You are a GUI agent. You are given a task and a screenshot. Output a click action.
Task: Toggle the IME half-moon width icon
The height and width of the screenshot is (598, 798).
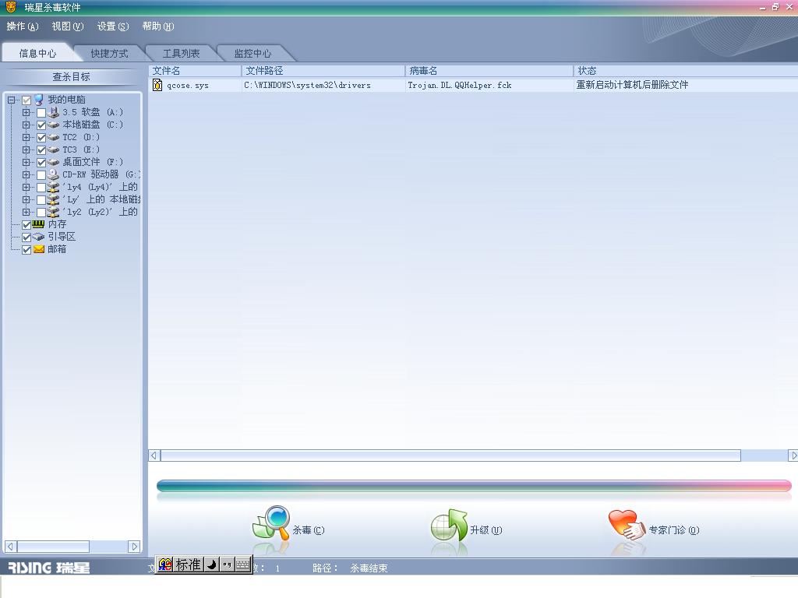[211, 565]
